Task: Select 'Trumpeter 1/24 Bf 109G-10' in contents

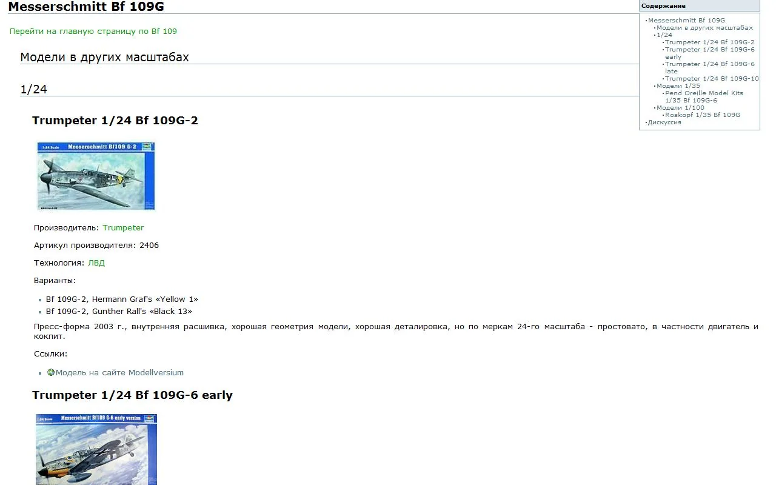Action: pyautogui.click(x=712, y=79)
